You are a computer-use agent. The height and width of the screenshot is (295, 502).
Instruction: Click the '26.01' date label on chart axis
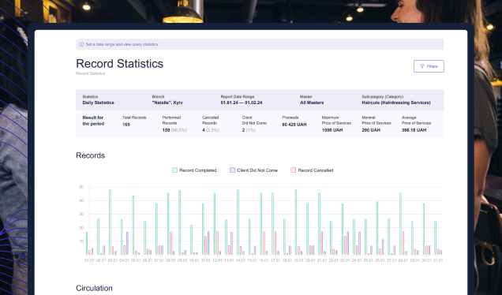click(380, 260)
